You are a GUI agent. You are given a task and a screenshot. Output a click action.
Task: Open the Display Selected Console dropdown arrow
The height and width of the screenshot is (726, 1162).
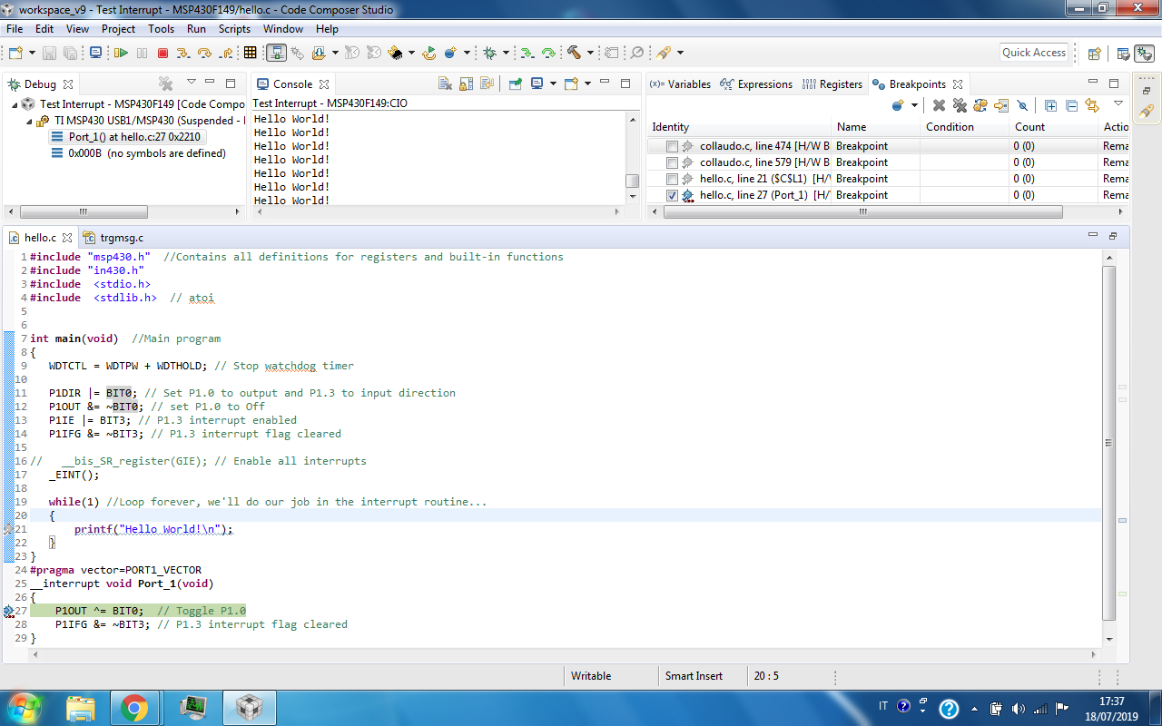click(x=553, y=83)
